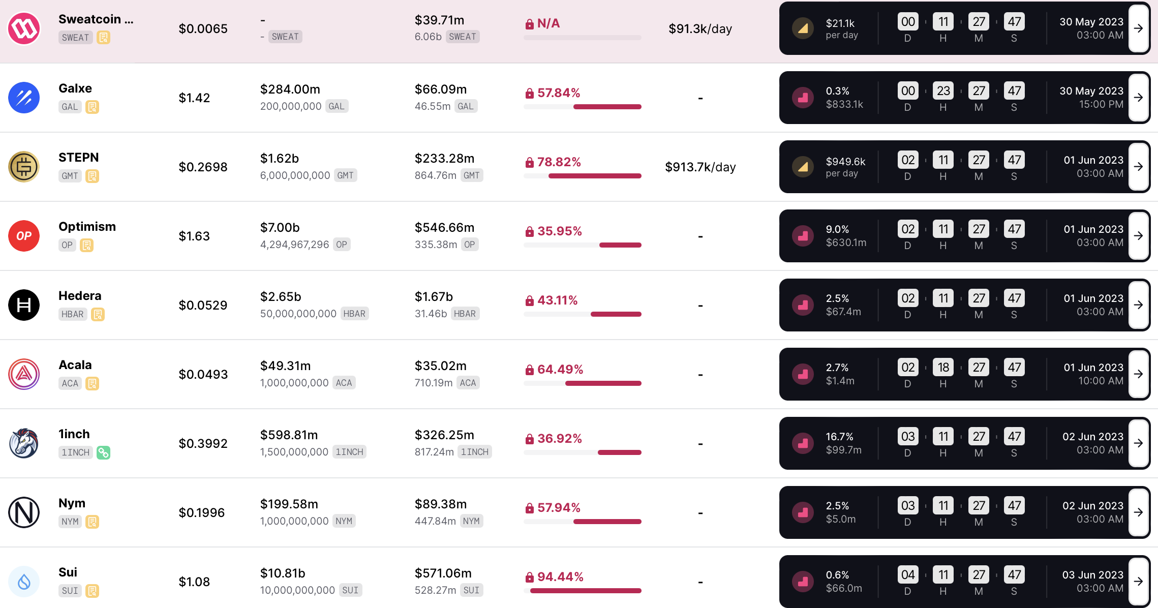
Task: Open the Nym token name link
Action: click(72, 503)
